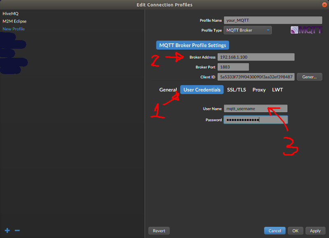Click the Password label
The height and width of the screenshot is (238, 329).
(x=213, y=120)
